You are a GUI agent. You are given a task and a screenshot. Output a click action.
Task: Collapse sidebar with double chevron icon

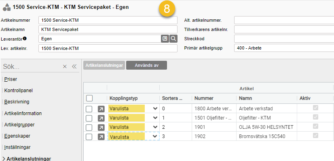(x=74, y=66)
